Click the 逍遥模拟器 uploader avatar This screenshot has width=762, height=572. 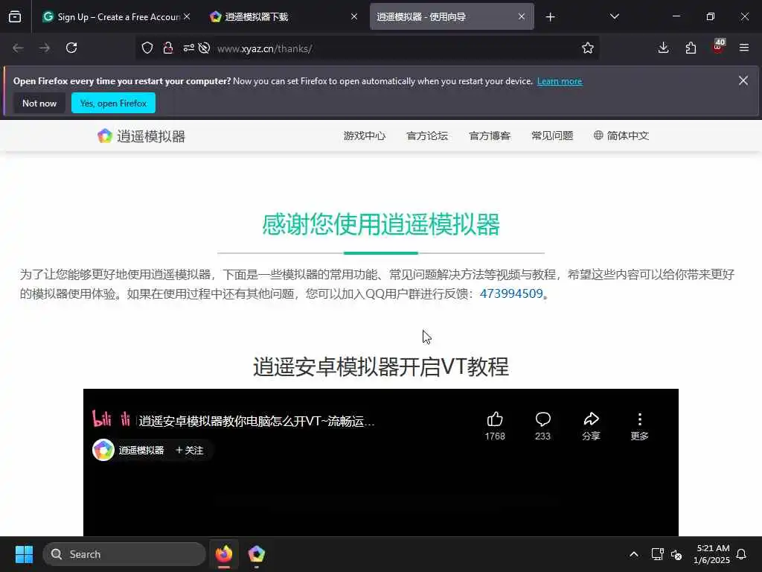point(103,450)
